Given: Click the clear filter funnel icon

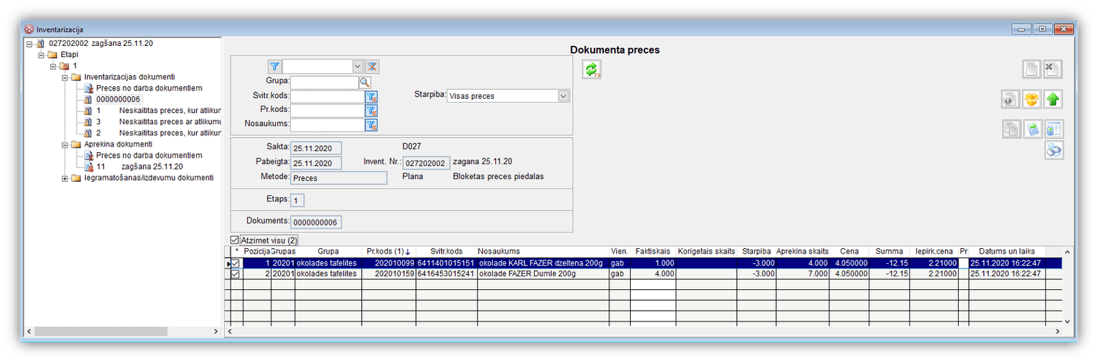Looking at the screenshot, I should pyautogui.click(x=372, y=67).
